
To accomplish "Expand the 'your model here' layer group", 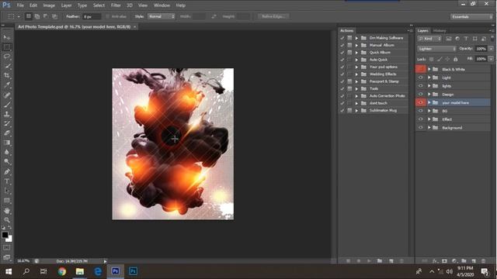I will [429, 102].
